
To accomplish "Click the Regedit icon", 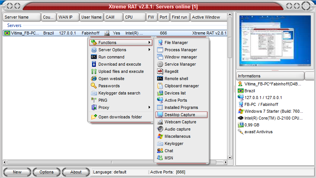I will (x=160, y=71).
